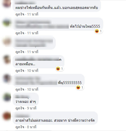Click ถูกใจ under the ลายเหมือน... comment
The height and width of the screenshot is (131, 126).
click(20, 71)
